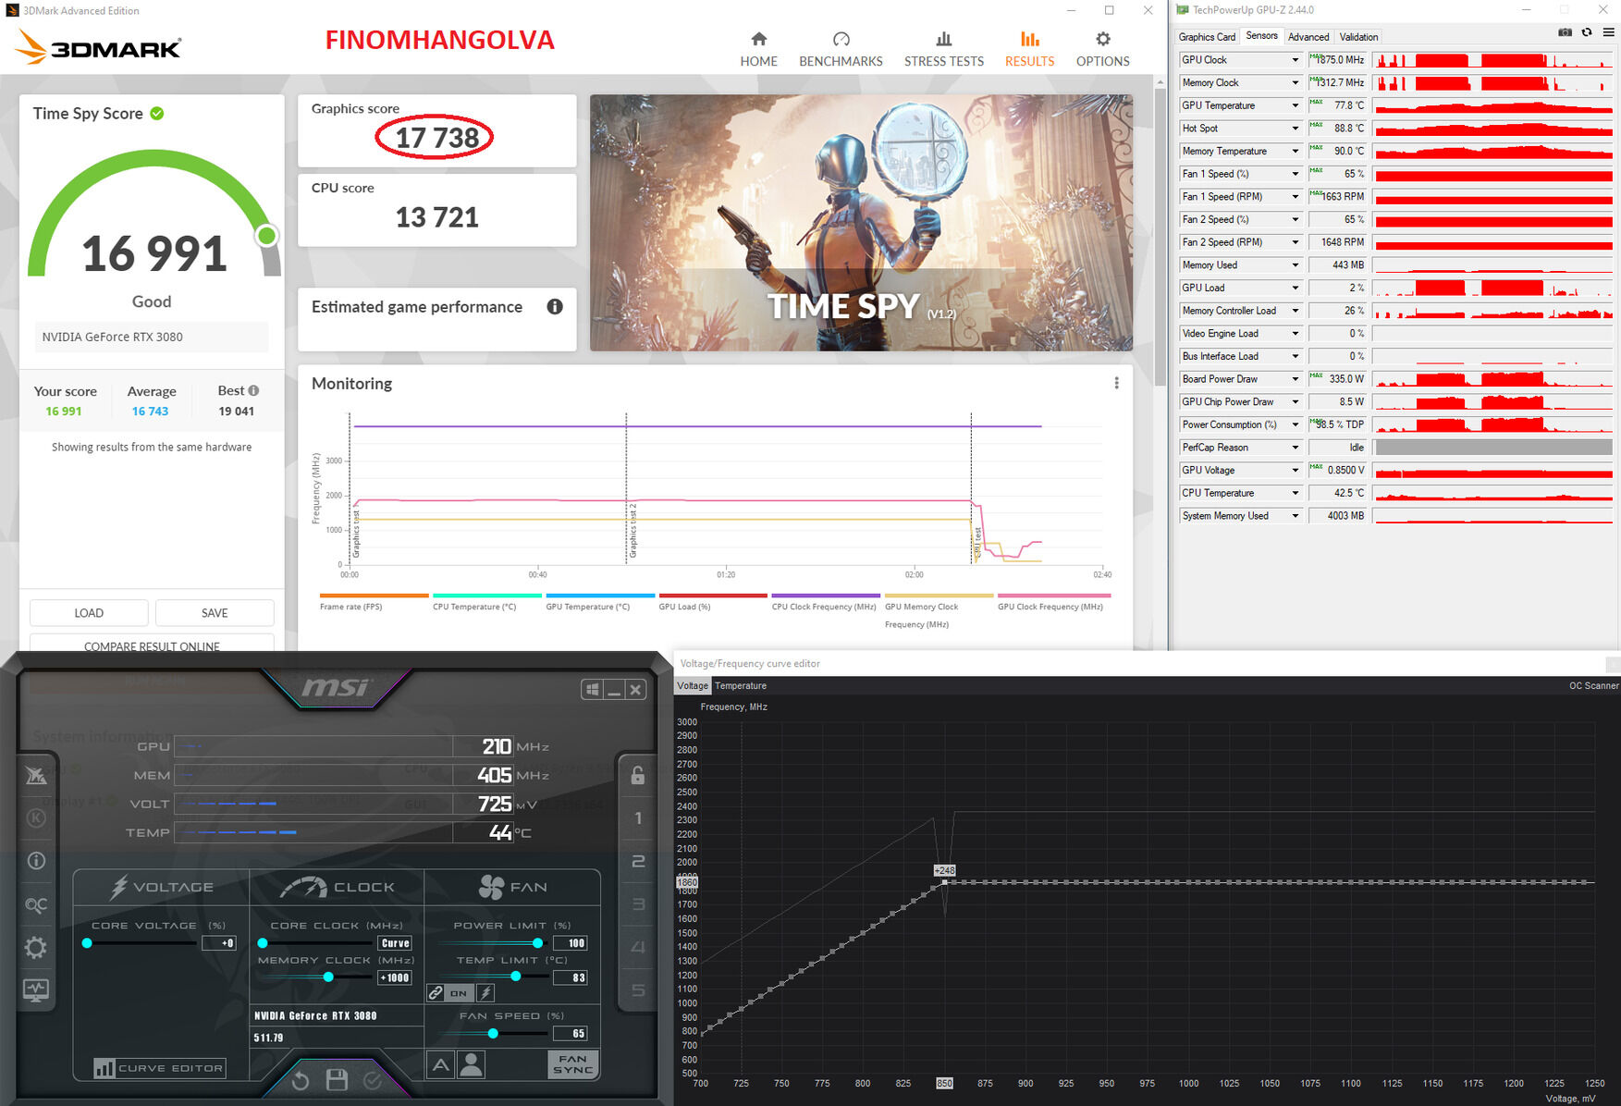Screen dimensions: 1621x1106
Task: Select Afterburner profile slot 4
Action: pos(637,947)
